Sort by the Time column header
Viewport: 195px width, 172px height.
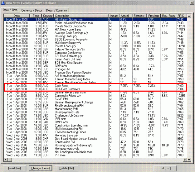tap(36, 16)
